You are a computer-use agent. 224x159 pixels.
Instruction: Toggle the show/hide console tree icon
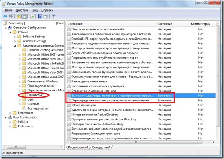point(25,16)
